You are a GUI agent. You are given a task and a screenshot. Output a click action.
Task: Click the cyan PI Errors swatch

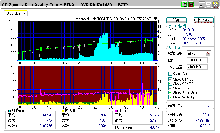pos(9,111)
